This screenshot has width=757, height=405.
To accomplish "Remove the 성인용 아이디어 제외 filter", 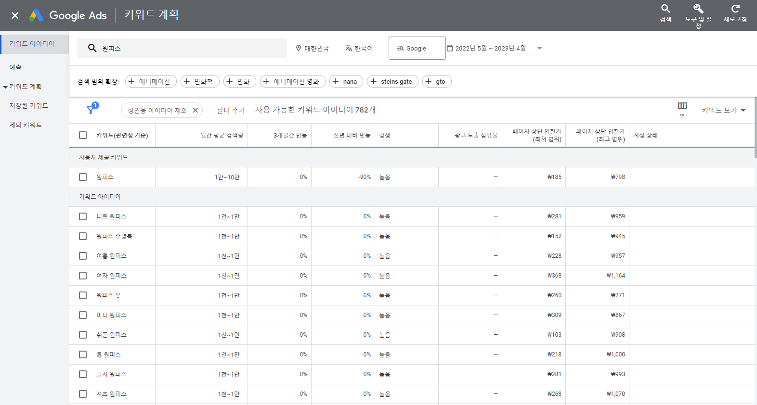I will pyautogui.click(x=196, y=110).
